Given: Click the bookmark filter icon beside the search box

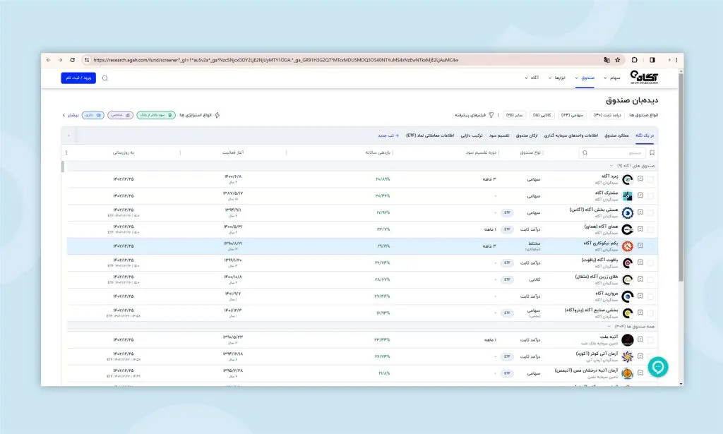Looking at the screenshot, I should [x=652, y=152].
